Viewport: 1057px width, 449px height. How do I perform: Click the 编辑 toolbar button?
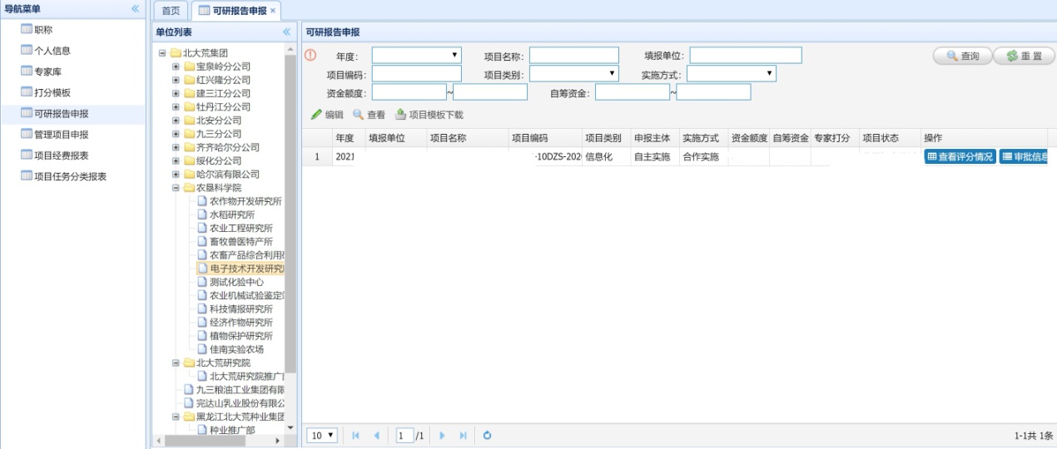[x=327, y=115]
